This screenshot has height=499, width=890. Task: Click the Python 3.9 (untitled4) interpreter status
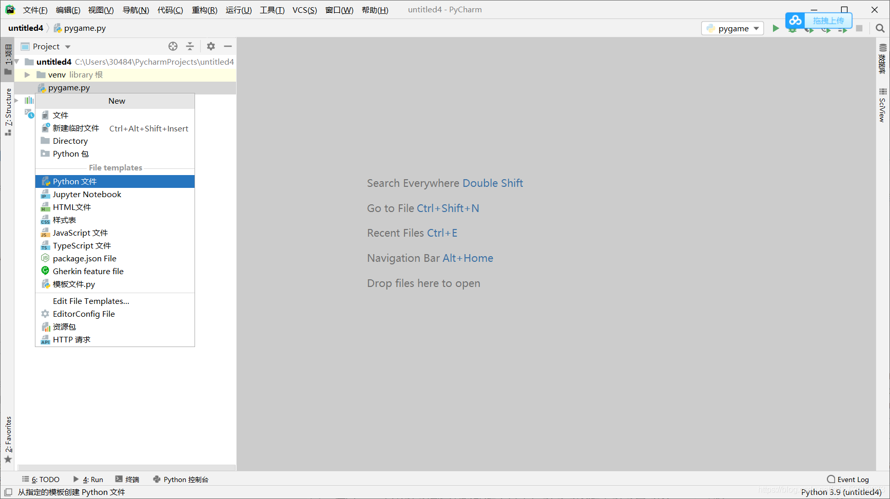pyautogui.click(x=841, y=492)
